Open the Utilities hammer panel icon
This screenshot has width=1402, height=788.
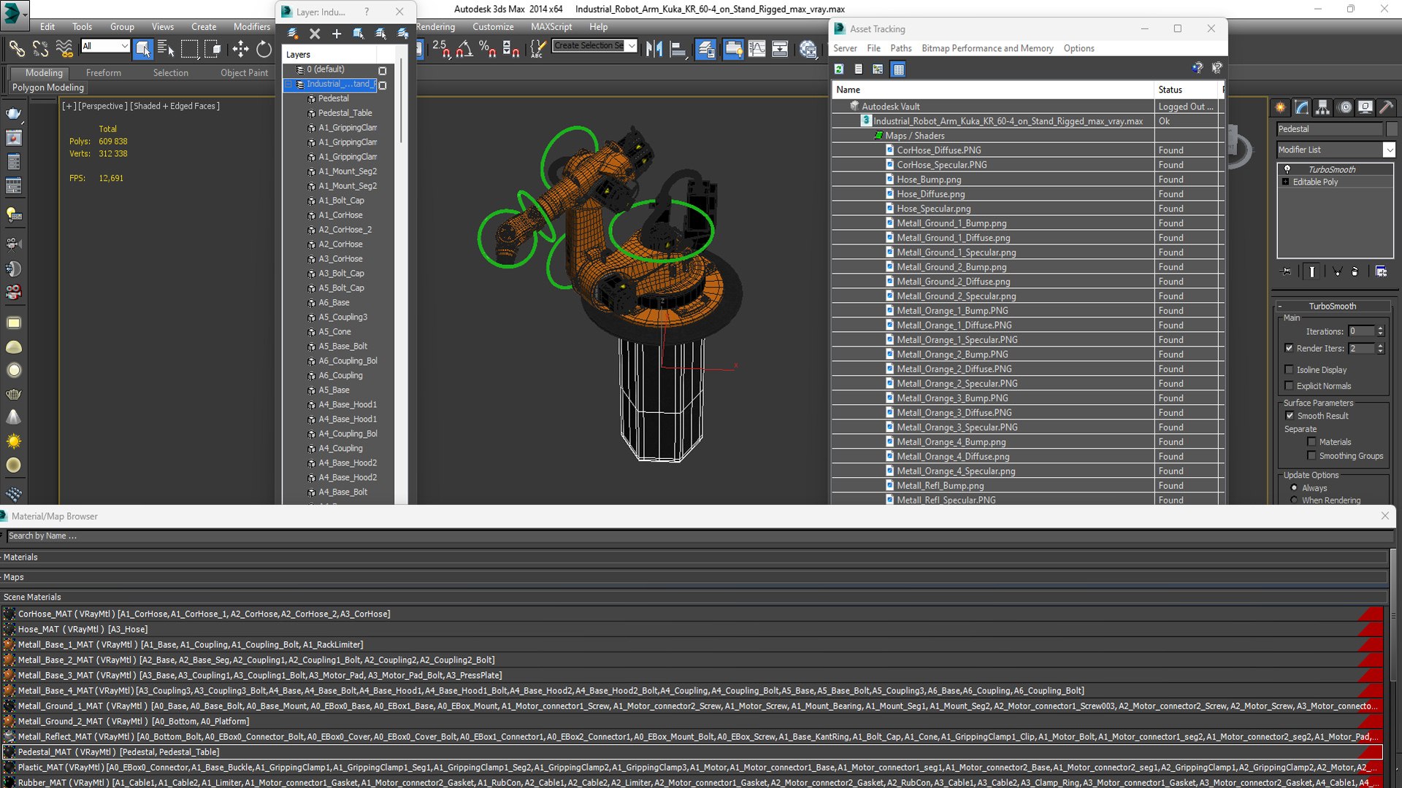(1386, 107)
